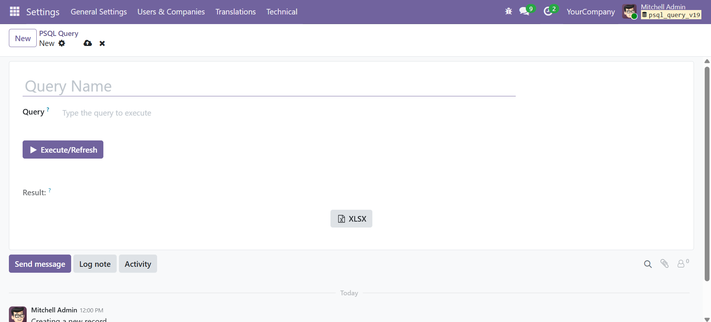Go to PSQL Query breadcrumb link
This screenshot has height=322, width=711.
coord(59,33)
